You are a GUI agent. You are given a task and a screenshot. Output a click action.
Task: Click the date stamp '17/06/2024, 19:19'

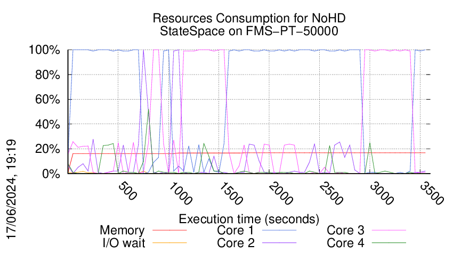coord(11,190)
